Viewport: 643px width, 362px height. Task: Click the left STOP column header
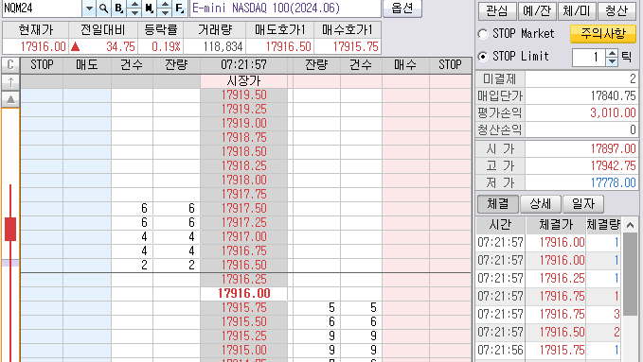pos(42,64)
